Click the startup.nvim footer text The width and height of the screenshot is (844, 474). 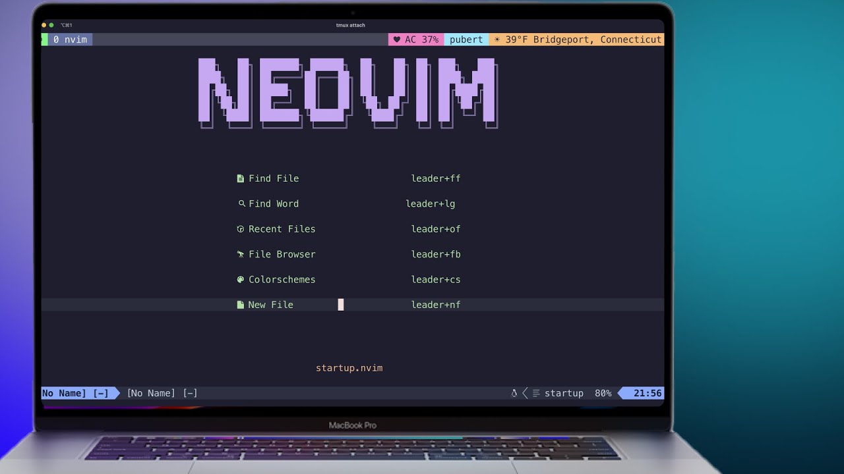349,368
